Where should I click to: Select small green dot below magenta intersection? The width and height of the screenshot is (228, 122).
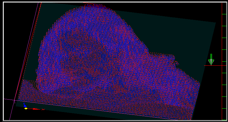15,103
